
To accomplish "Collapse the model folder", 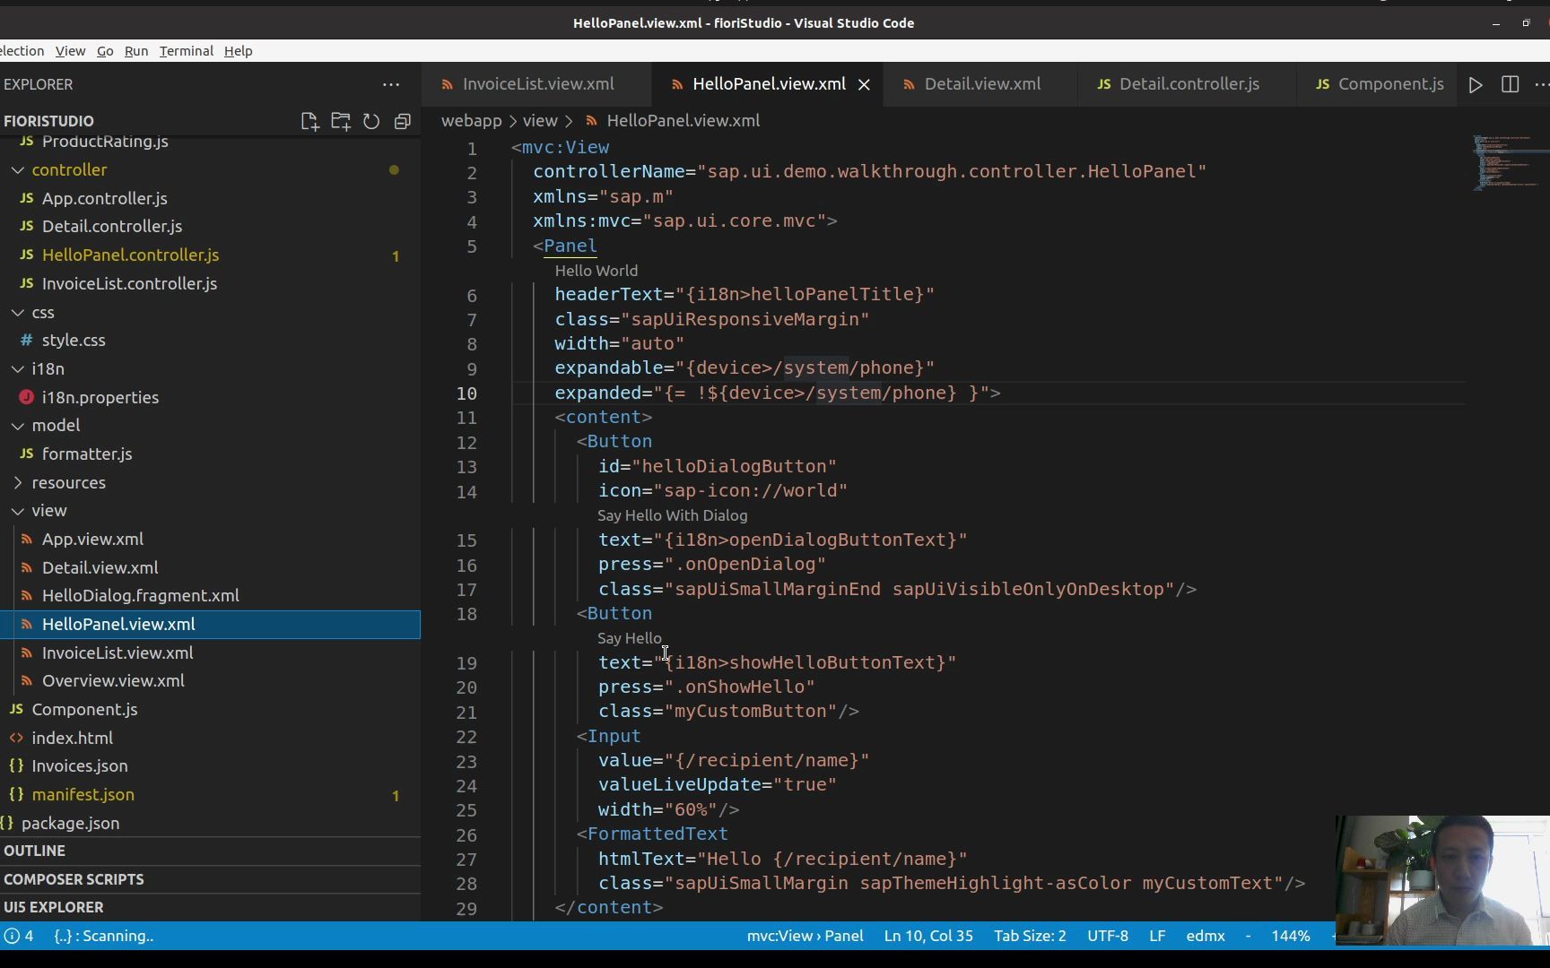I will click(x=56, y=426).
